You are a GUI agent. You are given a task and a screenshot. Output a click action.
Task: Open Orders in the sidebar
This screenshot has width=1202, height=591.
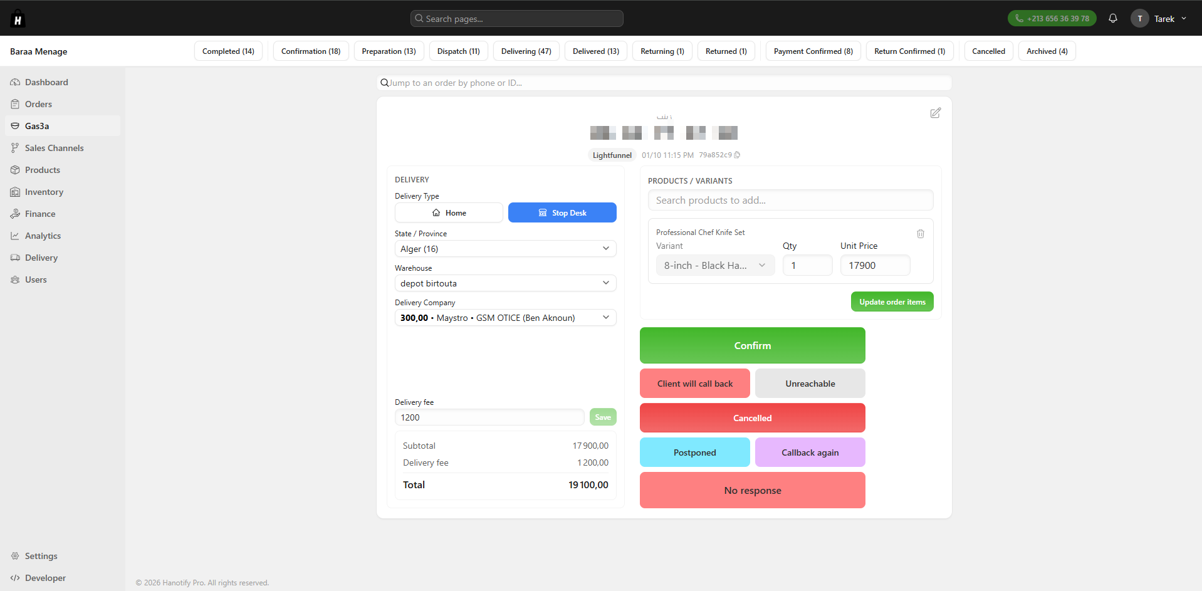(63, 104)
